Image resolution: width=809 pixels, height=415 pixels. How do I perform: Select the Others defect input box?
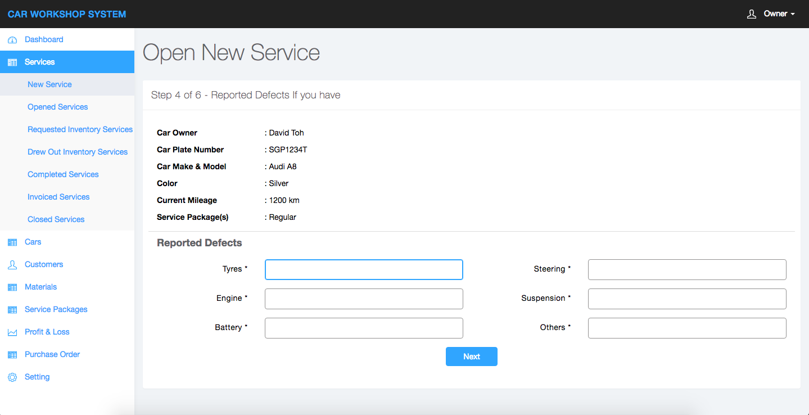tap(686, 328)
